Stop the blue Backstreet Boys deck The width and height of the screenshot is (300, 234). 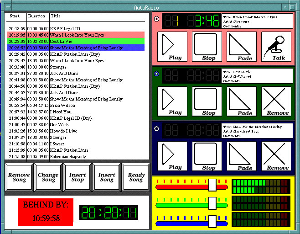click(x=208, y=156)
